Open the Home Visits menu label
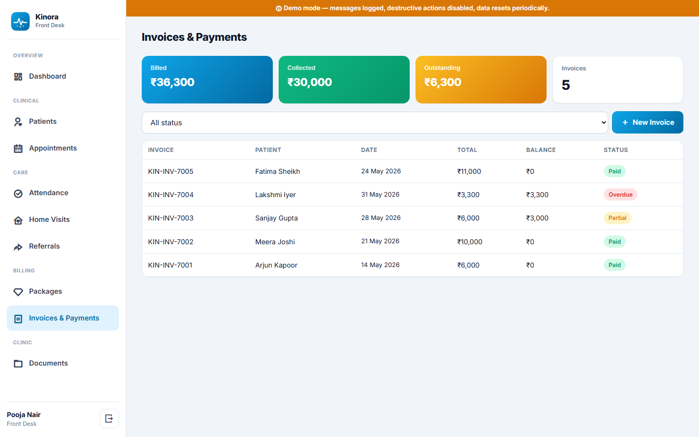This screenshot has width=699, height=437. point(50,219)
